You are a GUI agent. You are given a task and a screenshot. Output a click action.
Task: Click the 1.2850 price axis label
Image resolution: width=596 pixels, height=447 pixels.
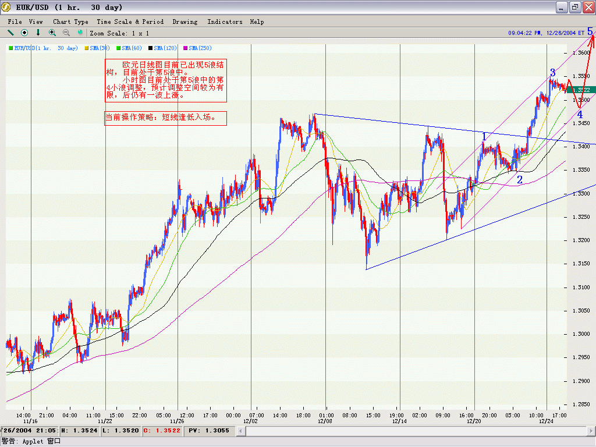click(581, 405)
